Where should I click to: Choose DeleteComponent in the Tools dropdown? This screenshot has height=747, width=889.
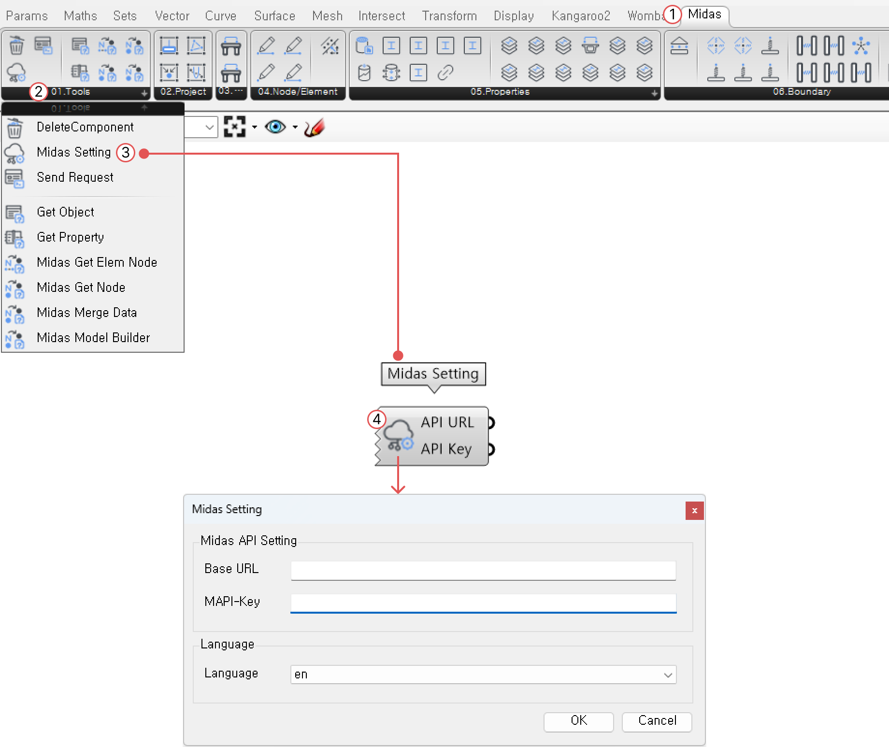tap(85, 127)
